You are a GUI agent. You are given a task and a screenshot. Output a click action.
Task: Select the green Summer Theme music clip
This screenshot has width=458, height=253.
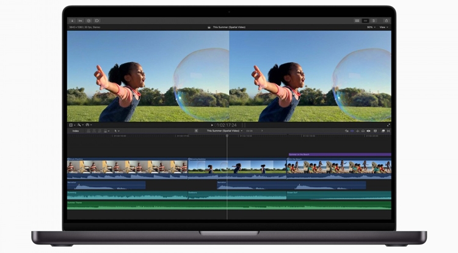tap(229, 205)
